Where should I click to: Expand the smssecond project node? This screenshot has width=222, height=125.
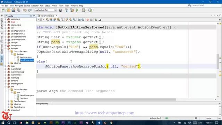(x=6, y=110)
